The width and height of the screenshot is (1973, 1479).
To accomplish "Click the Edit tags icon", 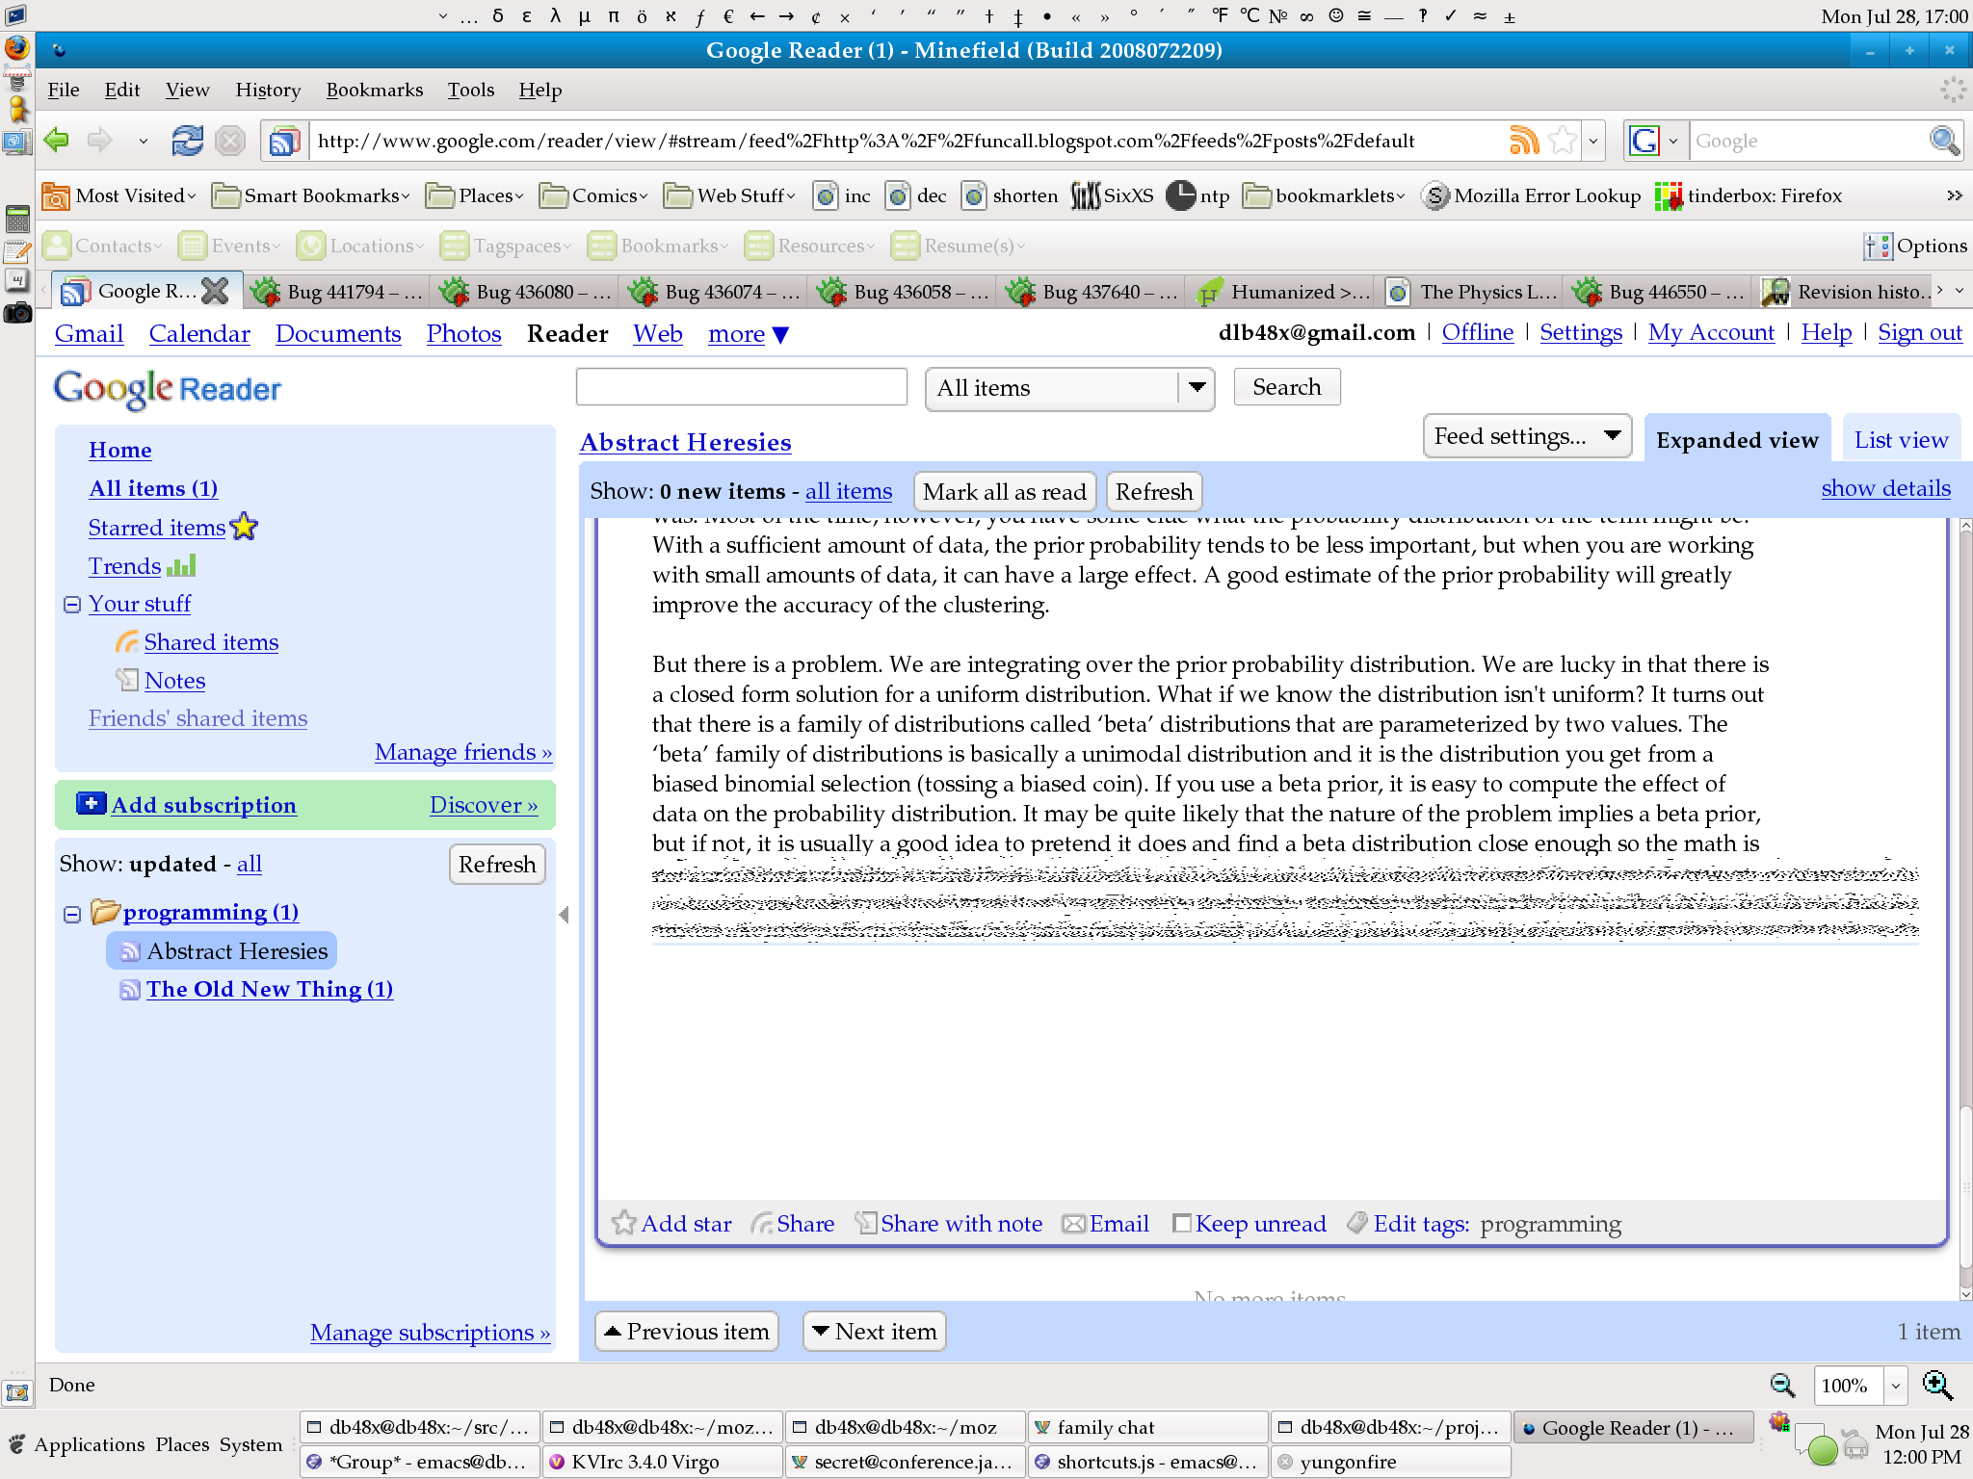I will (x=1357, y=1223).
